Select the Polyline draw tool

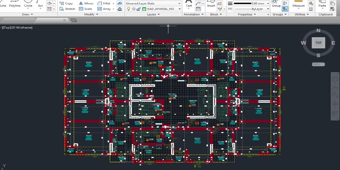tap(15, 4)
